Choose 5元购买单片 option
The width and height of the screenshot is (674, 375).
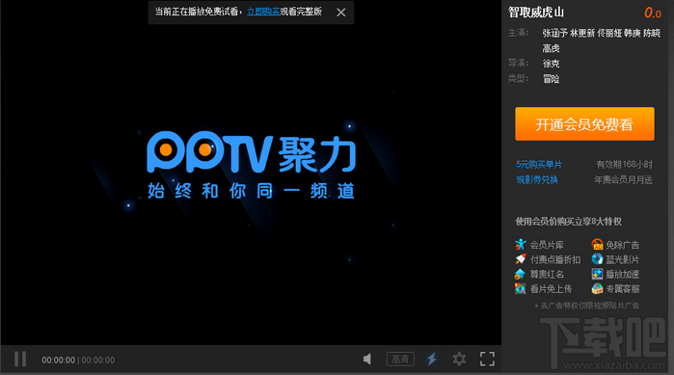pos(539,165)
